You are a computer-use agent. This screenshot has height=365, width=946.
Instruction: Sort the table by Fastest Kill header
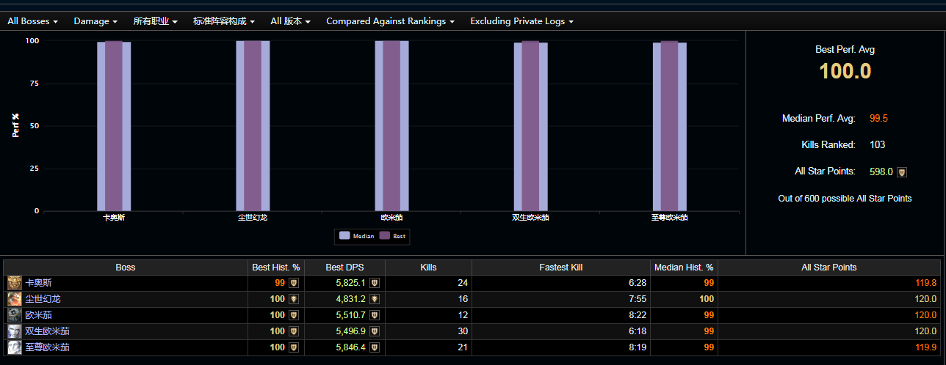560,268
